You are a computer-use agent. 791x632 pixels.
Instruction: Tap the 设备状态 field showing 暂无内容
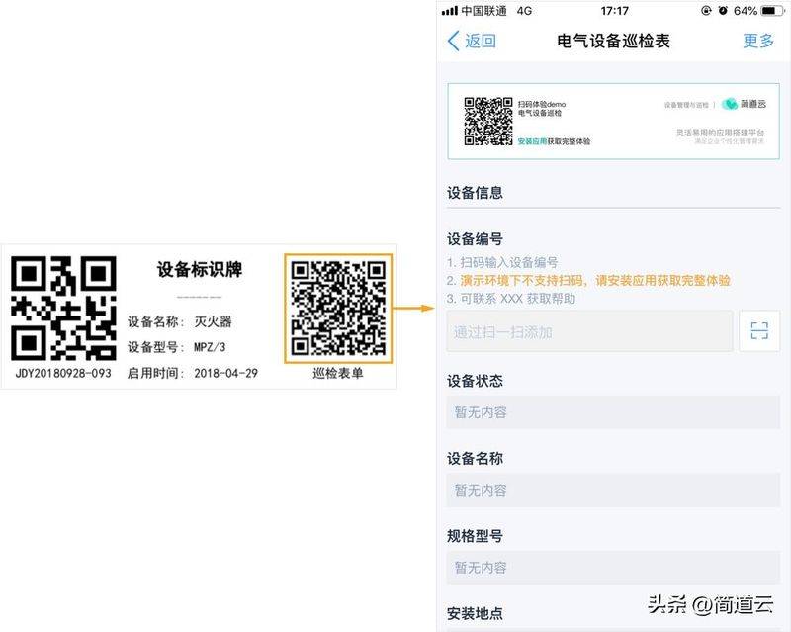pyautogui.click(x=612, y=412)
